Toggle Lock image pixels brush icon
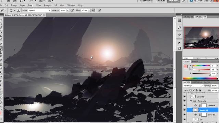219x123 pixels. tap(194, 90)
